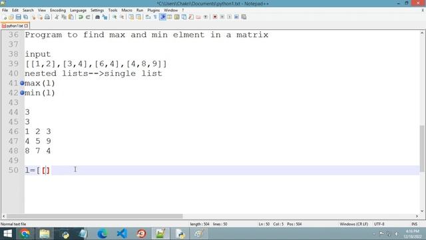Open the Search menu

[x=28, y=10]
